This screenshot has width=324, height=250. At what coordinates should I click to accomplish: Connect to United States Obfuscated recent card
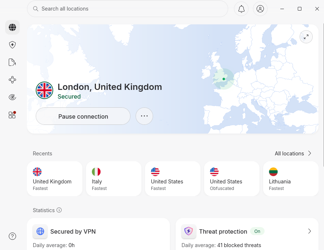[x=232, y=179]
